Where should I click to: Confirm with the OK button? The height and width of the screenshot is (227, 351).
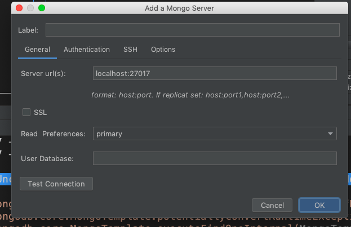point(319,205)
